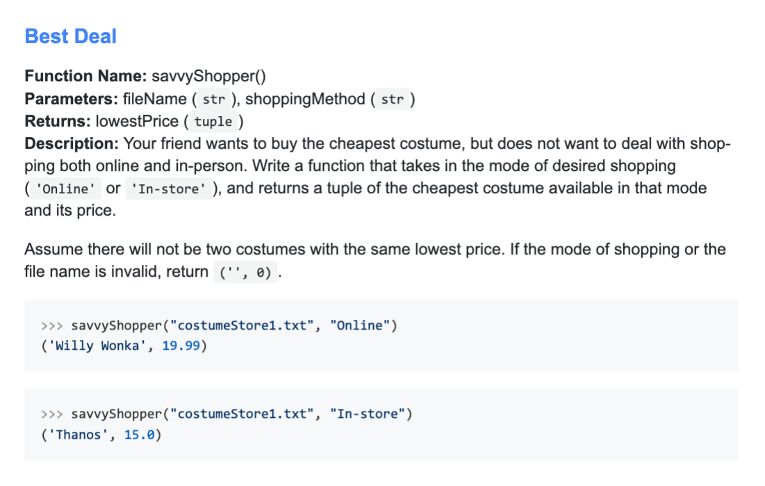Image resolution: width=765 pixels, height=486 pixels.
Task: Click the ('', 0) inline code
Action: tap(245, 272)
